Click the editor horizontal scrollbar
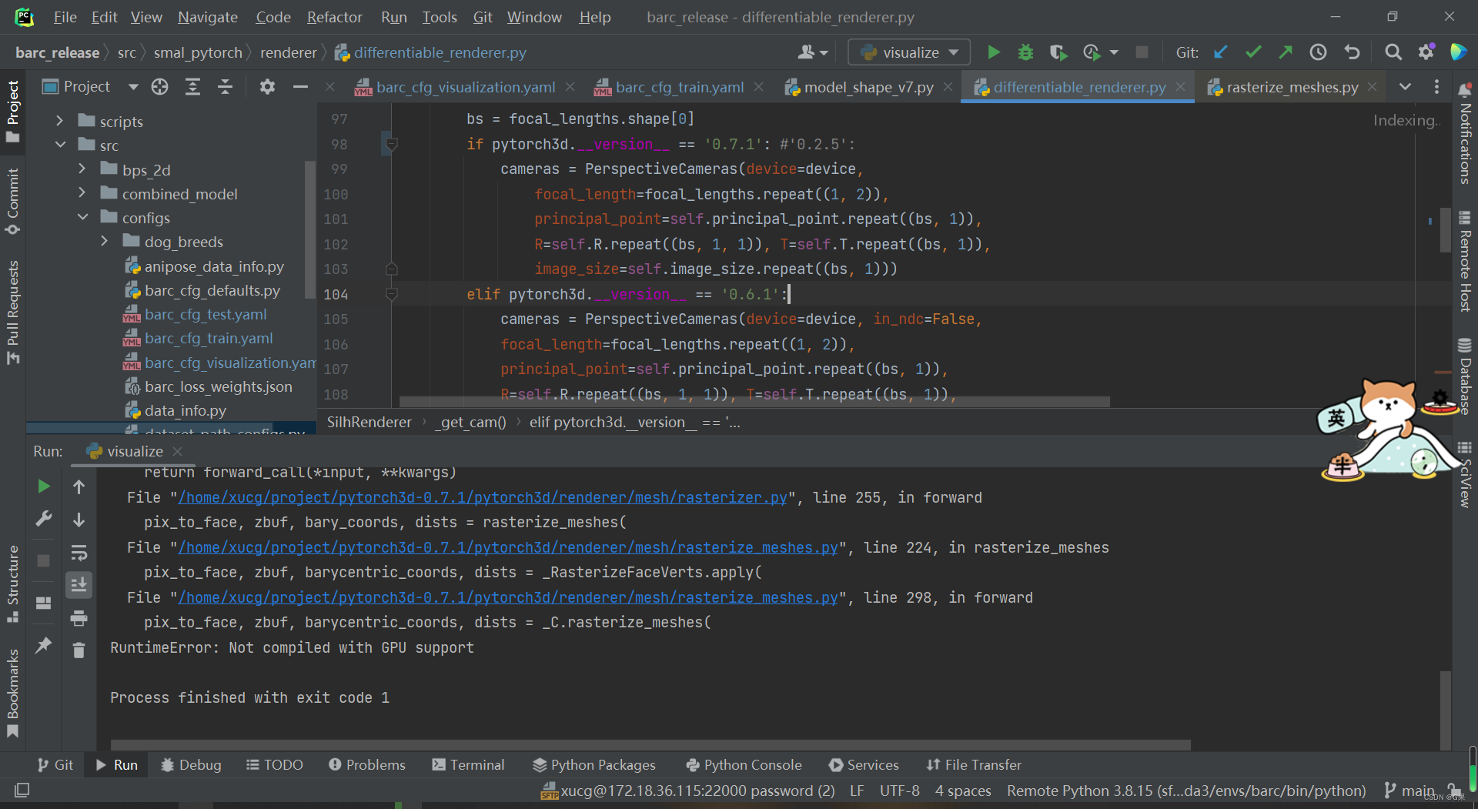 754,402
